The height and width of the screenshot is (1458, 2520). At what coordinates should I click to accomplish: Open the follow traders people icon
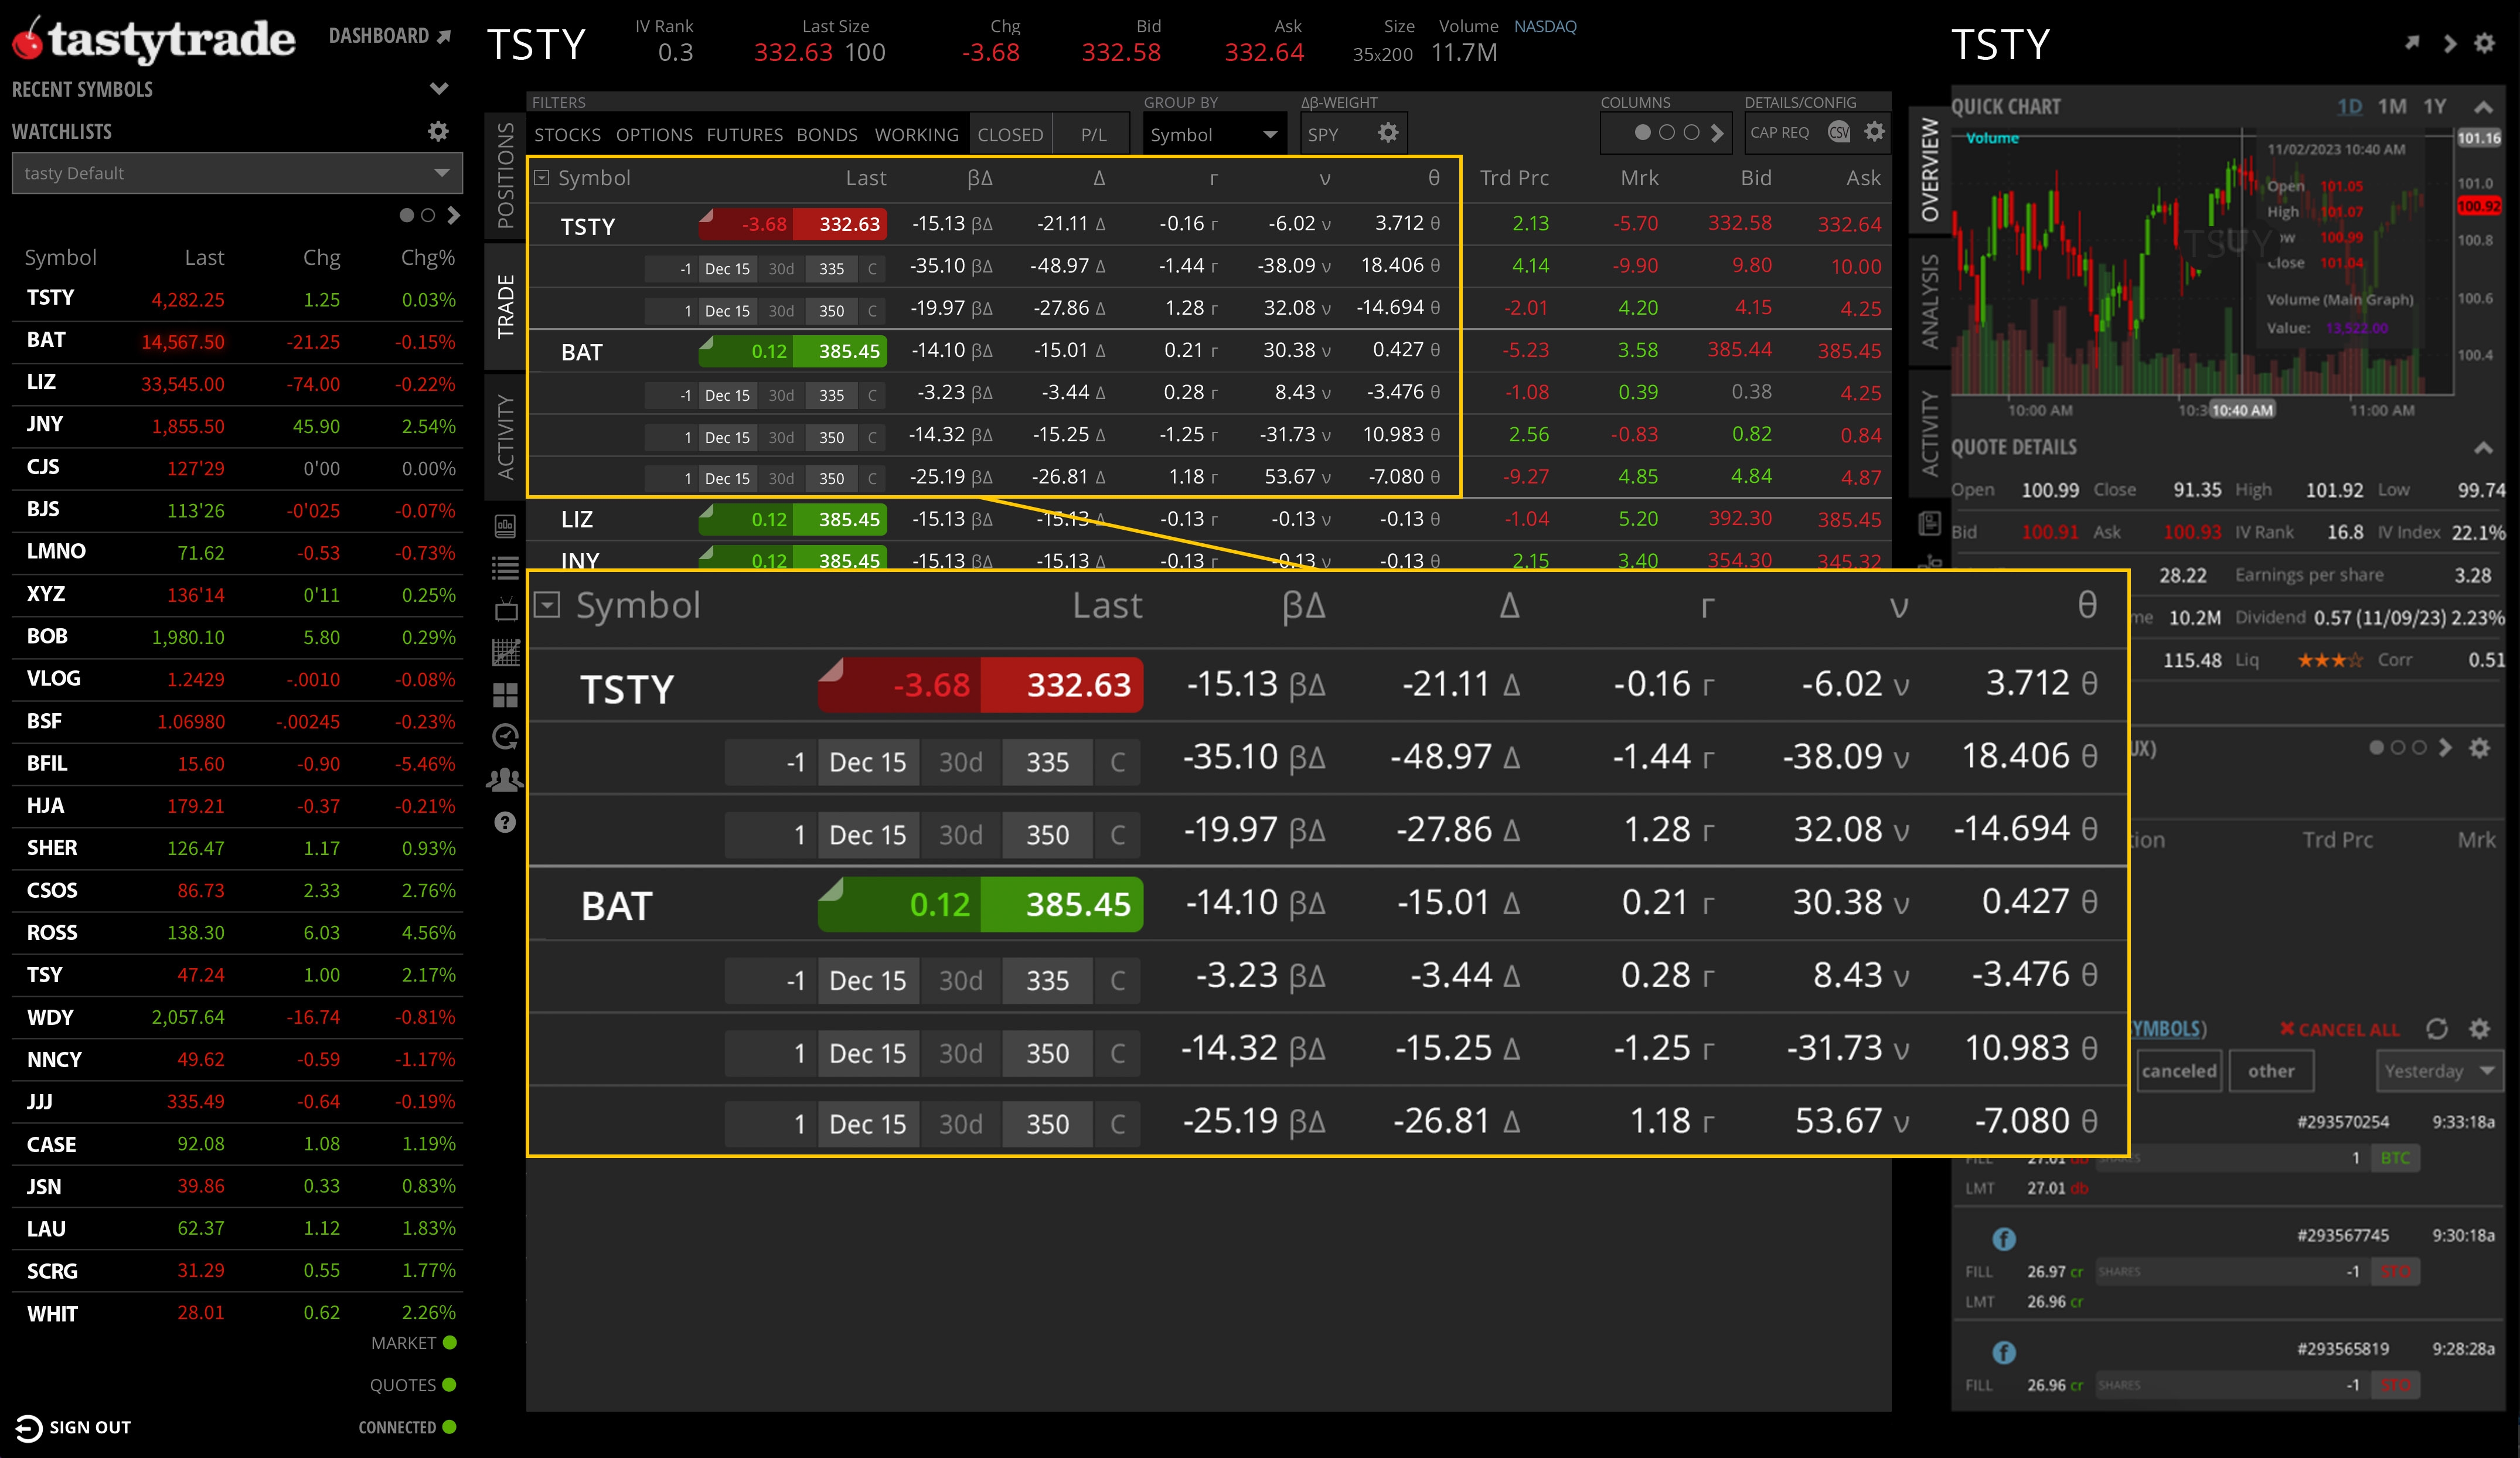coord(505,779)
